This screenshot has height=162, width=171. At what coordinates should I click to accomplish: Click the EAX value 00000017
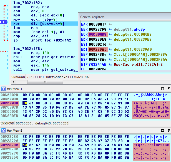(97, 24)
